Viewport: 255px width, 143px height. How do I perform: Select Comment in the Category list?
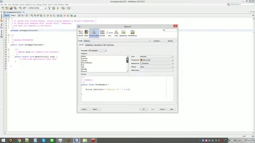(84, 61)
